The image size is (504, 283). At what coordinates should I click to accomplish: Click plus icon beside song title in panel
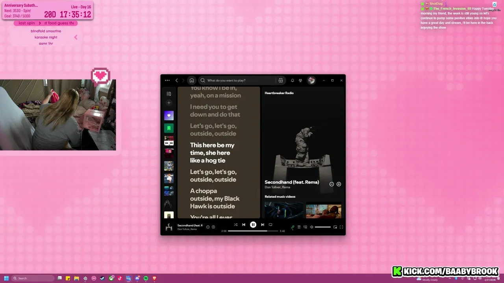(x=339, y=184)
